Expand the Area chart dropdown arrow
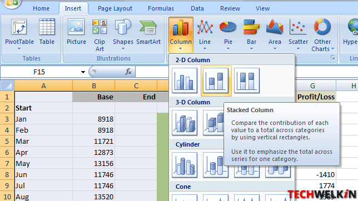This screenshot has height=201, width=358. (275, 49)
